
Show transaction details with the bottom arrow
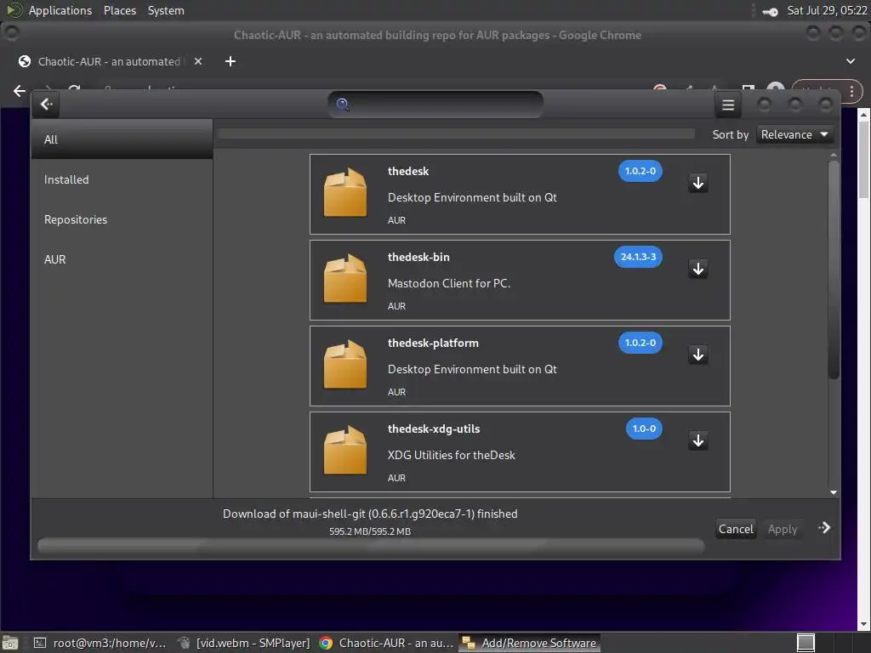pos(824,527)
